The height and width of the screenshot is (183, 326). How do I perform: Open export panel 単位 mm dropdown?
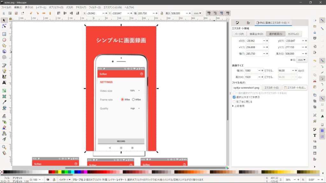click(302, 60)
